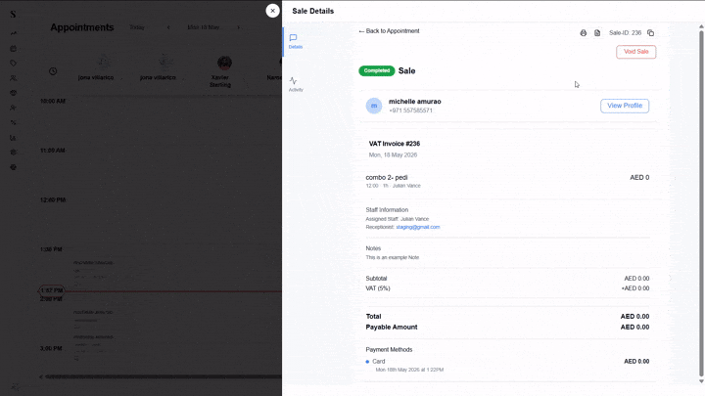Download invoice with the document icon
The width and height of the screenshot is (705, 396).
(x=597, y=33)
